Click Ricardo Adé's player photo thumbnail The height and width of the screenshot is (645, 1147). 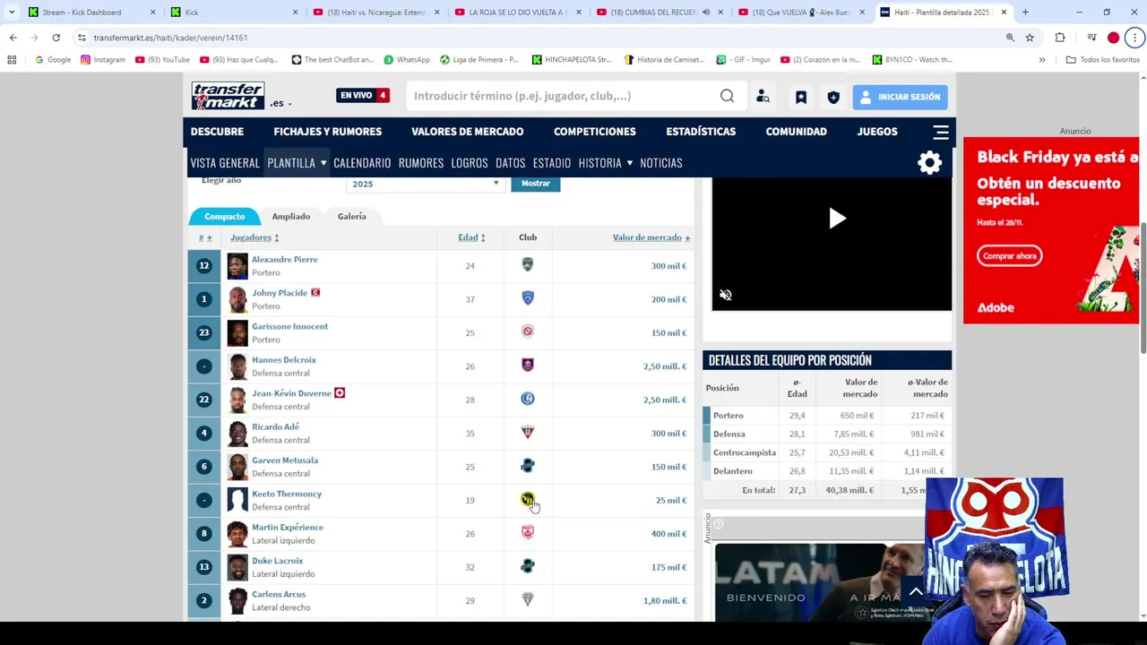(237, 434)
